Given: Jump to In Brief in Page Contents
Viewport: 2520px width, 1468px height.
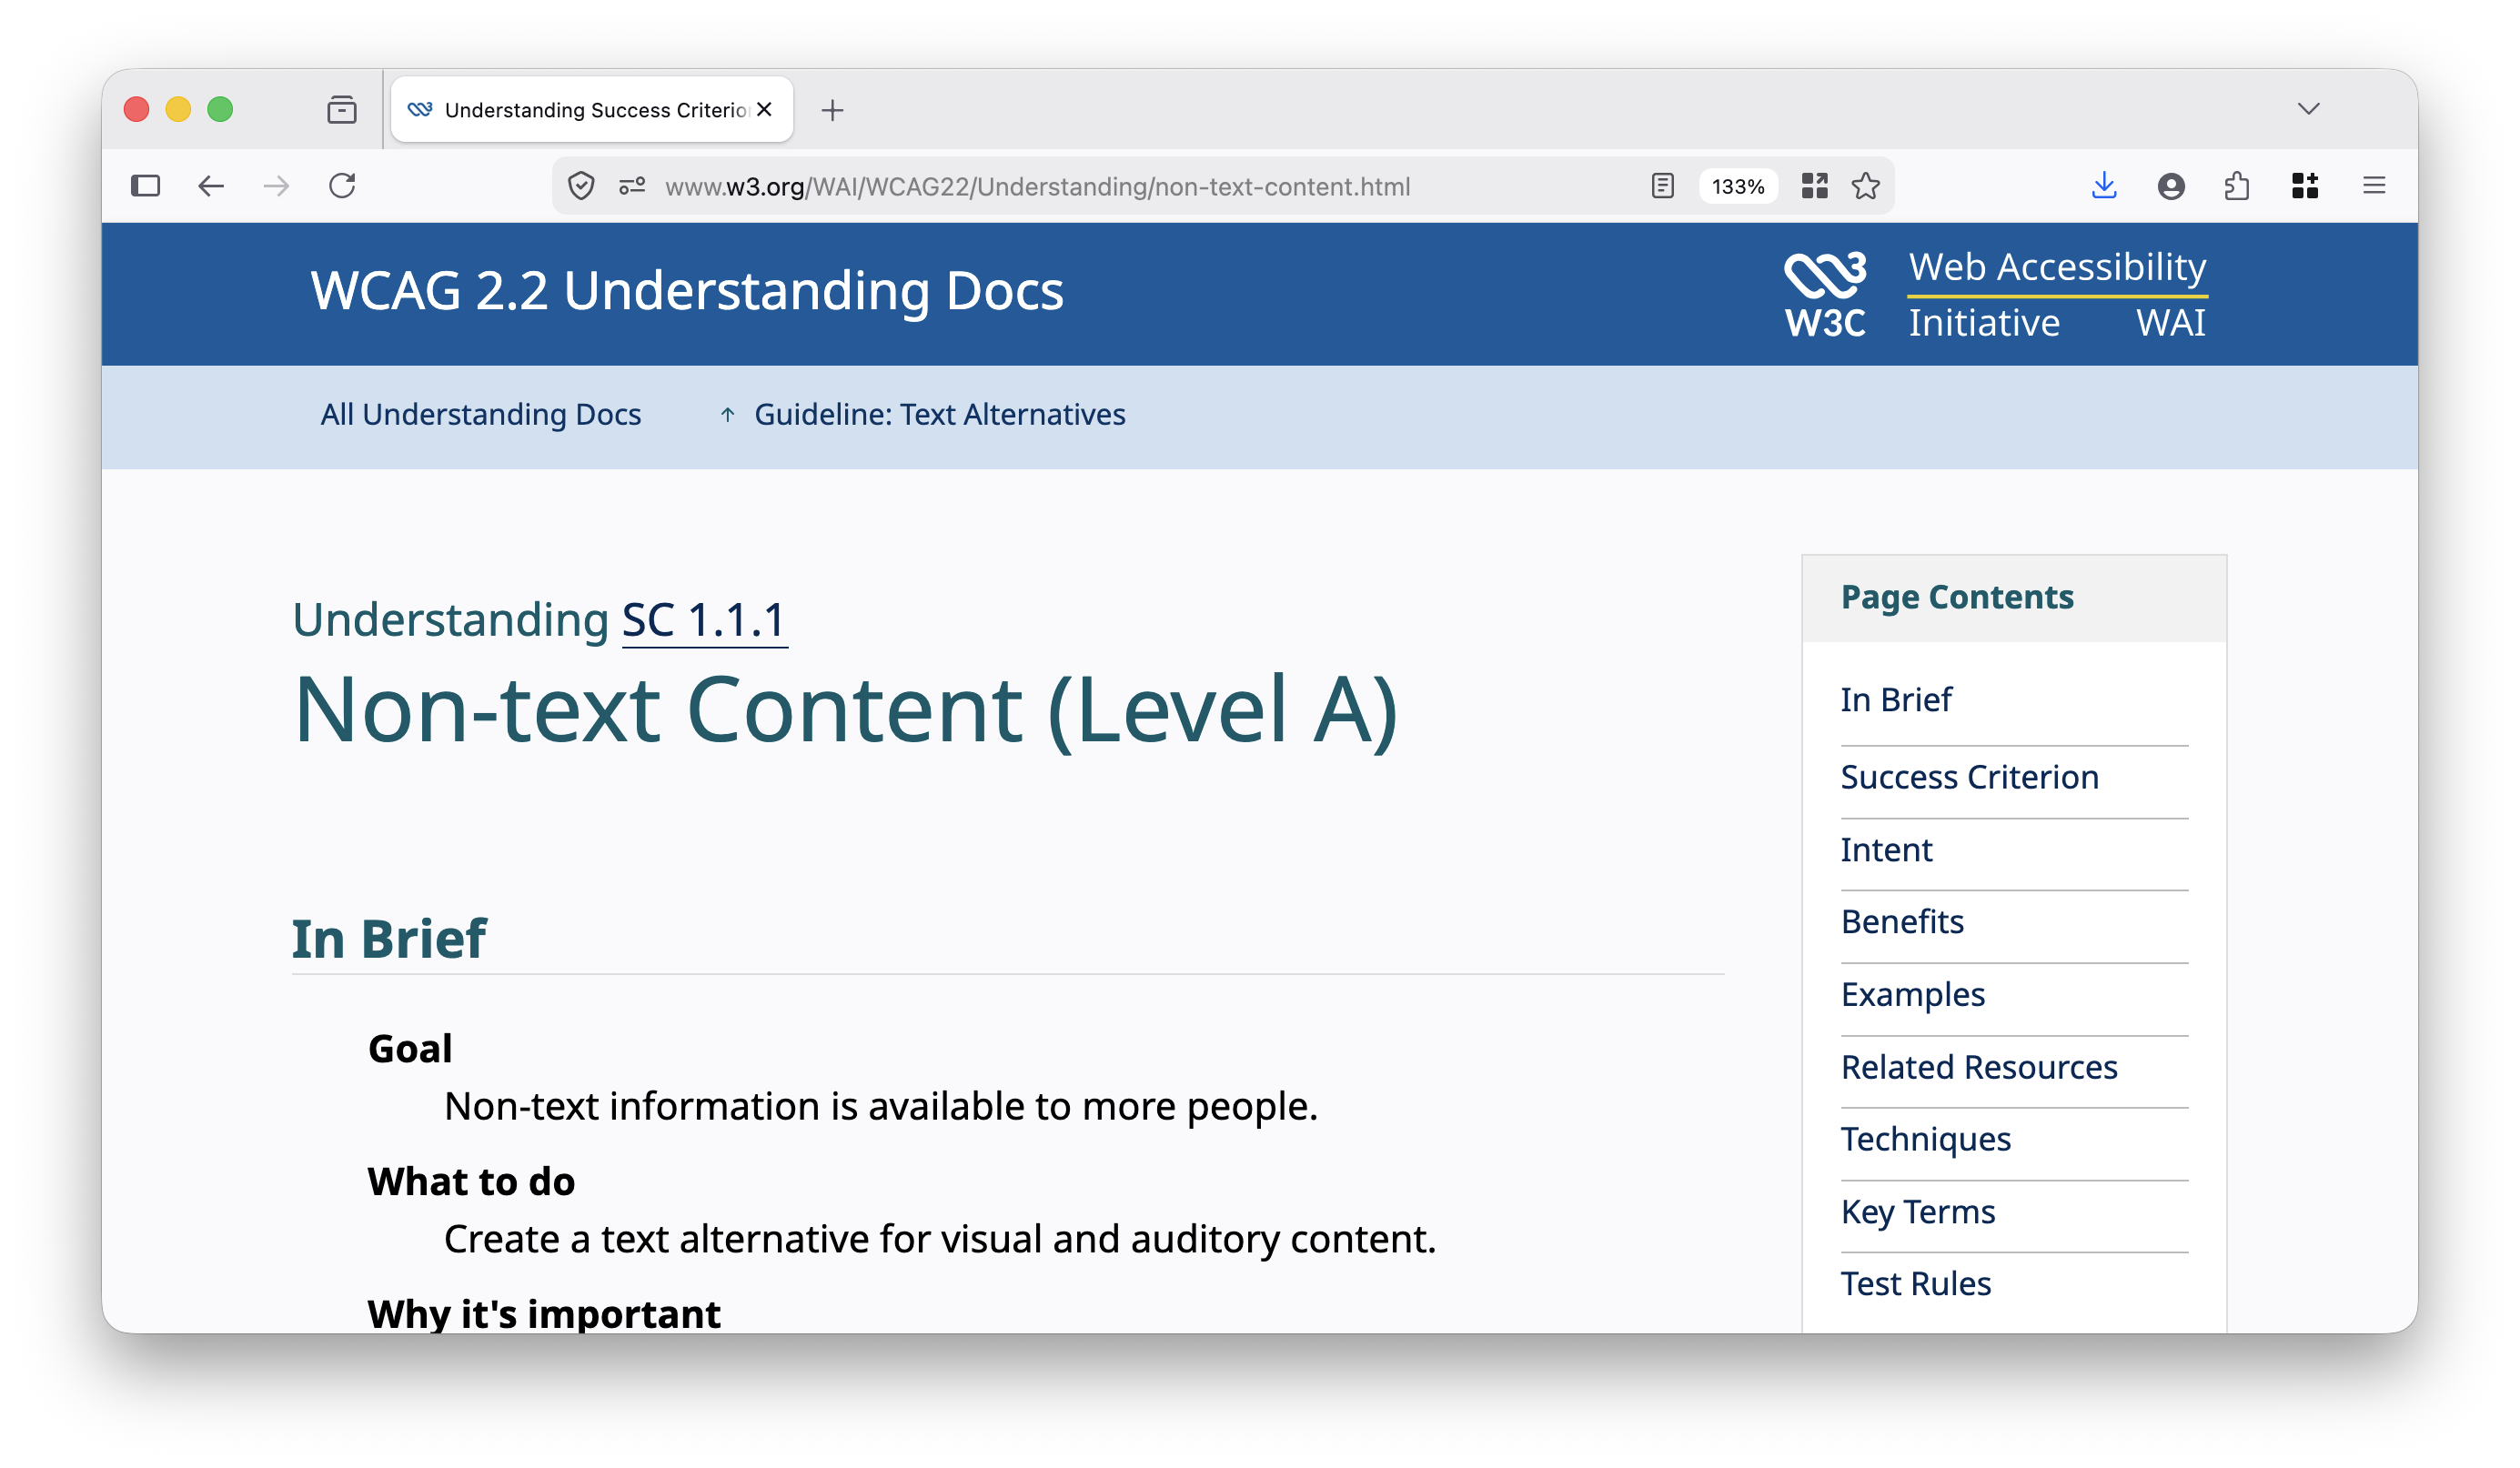Looking at the screenshot, I should [x=1896, y=700].
